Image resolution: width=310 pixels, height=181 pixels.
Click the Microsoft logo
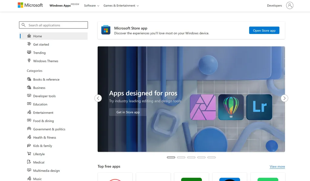[x=30, y=5]
